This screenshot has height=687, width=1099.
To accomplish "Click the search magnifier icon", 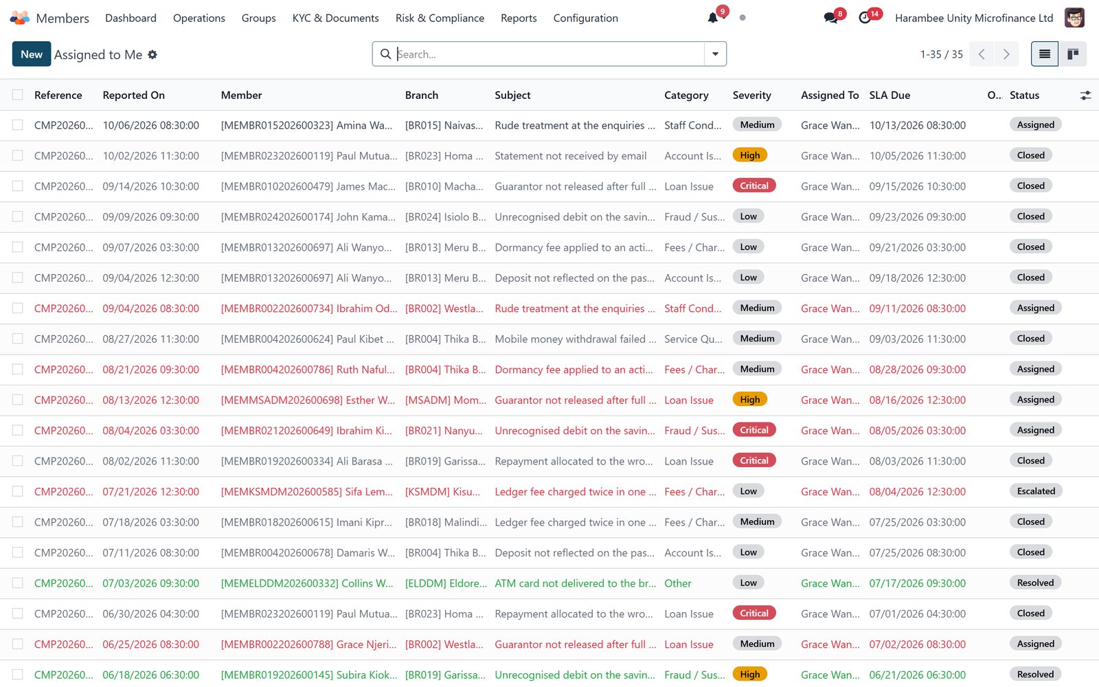I will click(x=385, y=54).
